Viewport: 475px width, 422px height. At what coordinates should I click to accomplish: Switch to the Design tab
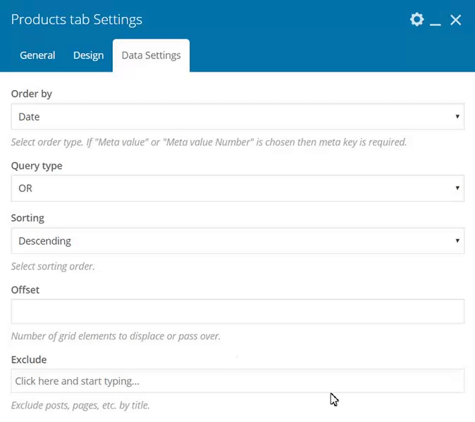click(88, 56)
